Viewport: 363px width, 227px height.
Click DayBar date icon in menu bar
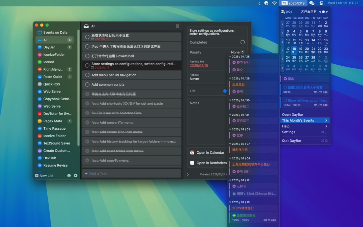point(293,3)
